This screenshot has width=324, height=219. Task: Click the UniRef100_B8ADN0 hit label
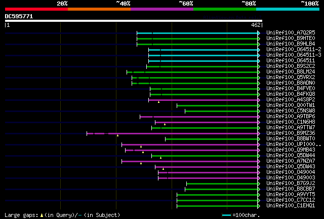pos(291,83)
